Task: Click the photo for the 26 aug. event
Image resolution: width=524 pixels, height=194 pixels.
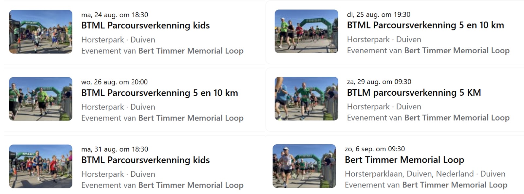Action: (41, 99)
